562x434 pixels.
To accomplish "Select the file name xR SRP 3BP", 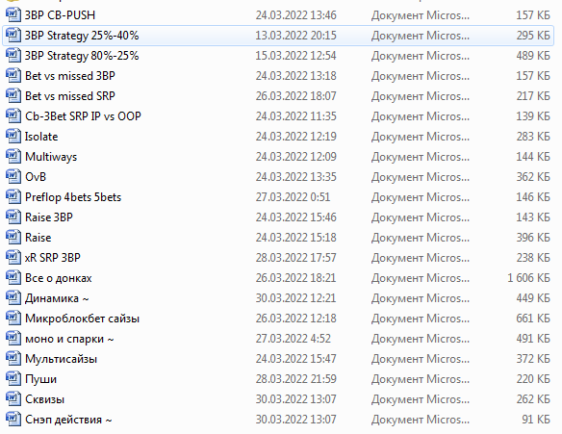I will pyautogui.click(x=53, y=257).
